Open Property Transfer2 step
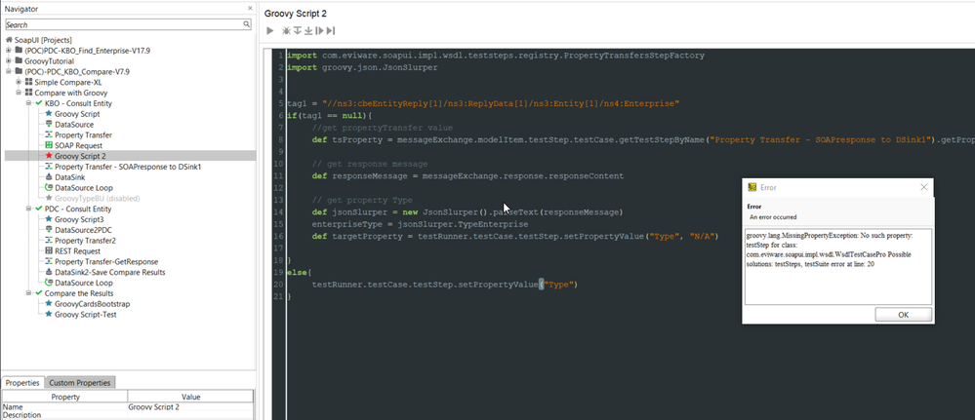The image size is (975, 420). (x=85, y=240)
